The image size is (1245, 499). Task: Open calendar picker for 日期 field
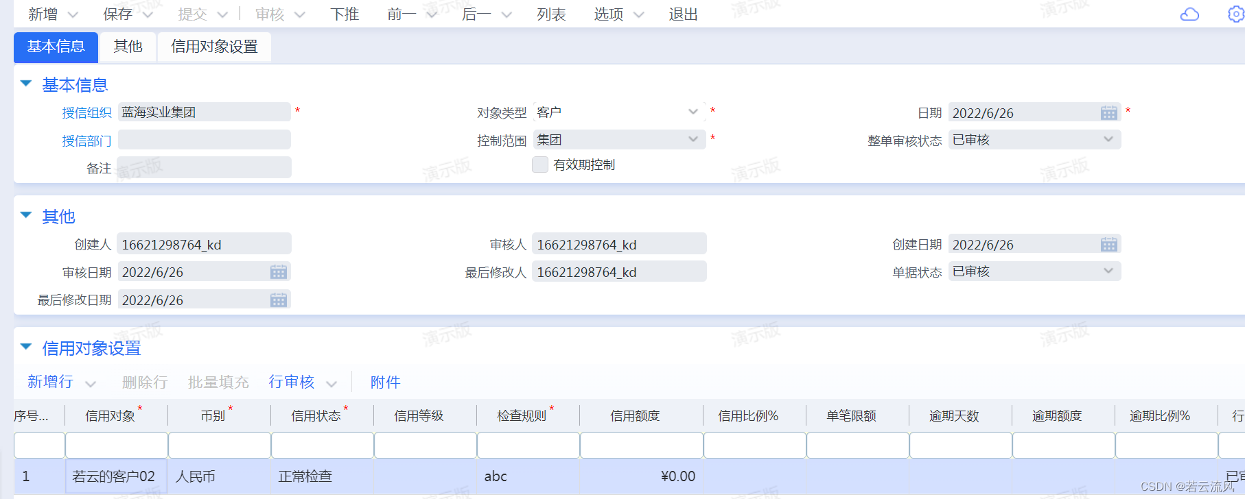(1108, 113)
